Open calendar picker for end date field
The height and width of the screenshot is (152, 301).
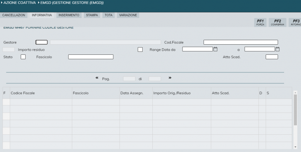pos(278,49)
